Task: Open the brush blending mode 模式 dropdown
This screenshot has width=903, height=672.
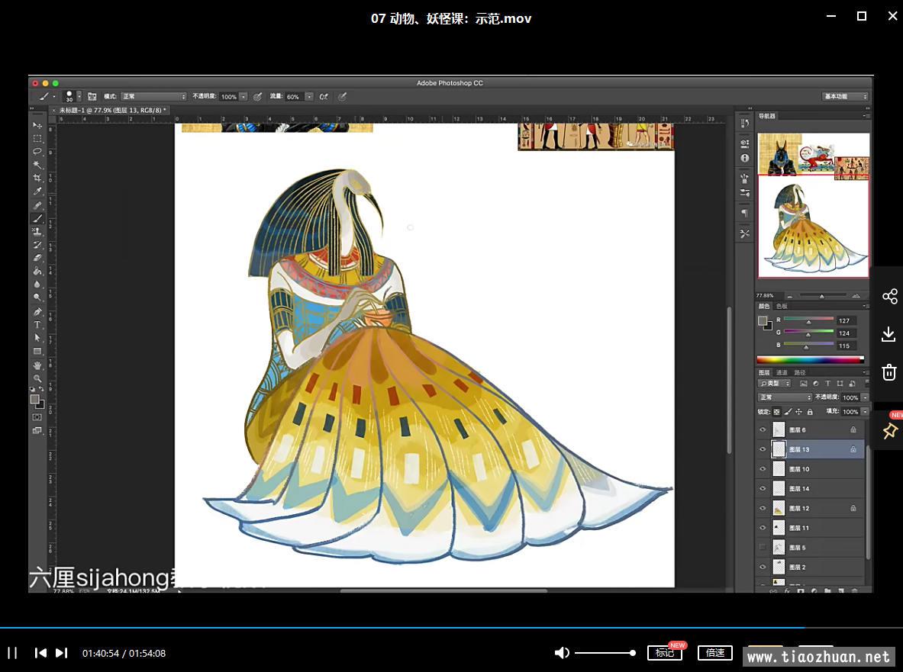Action: point(154,97)
